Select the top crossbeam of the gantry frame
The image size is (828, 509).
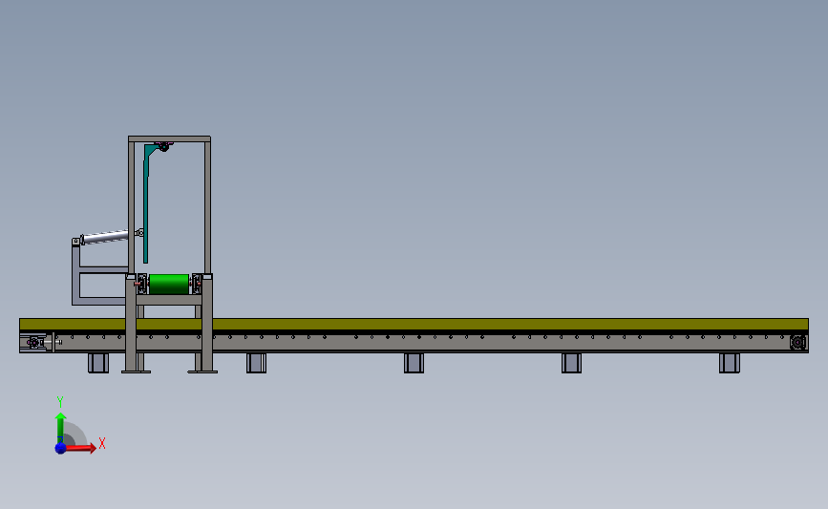(x=169, y=138)
